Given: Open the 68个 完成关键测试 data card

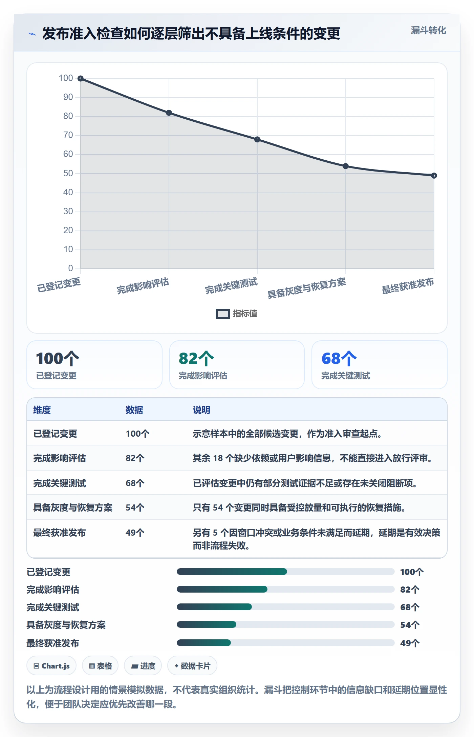Looking at the screenshot, I should (380, 365).
